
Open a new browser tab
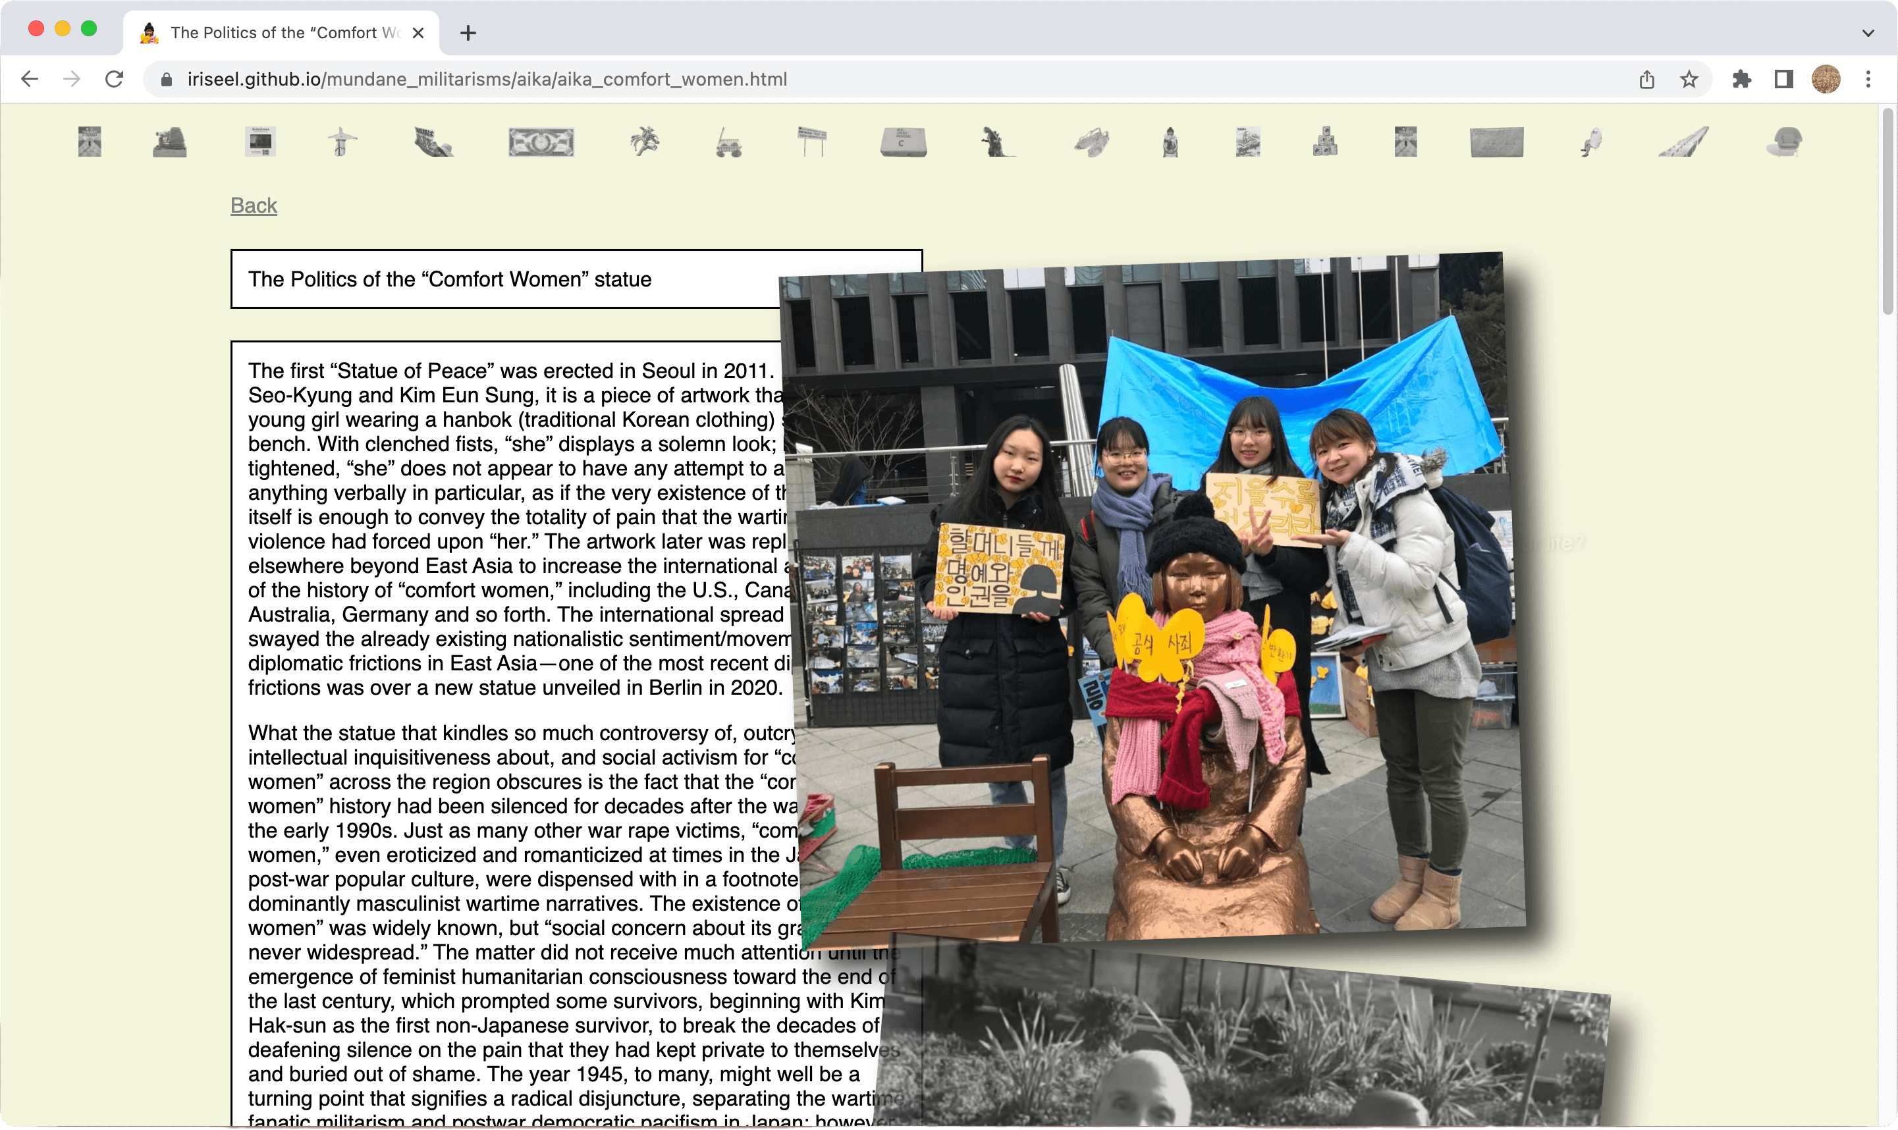(468, 33)
